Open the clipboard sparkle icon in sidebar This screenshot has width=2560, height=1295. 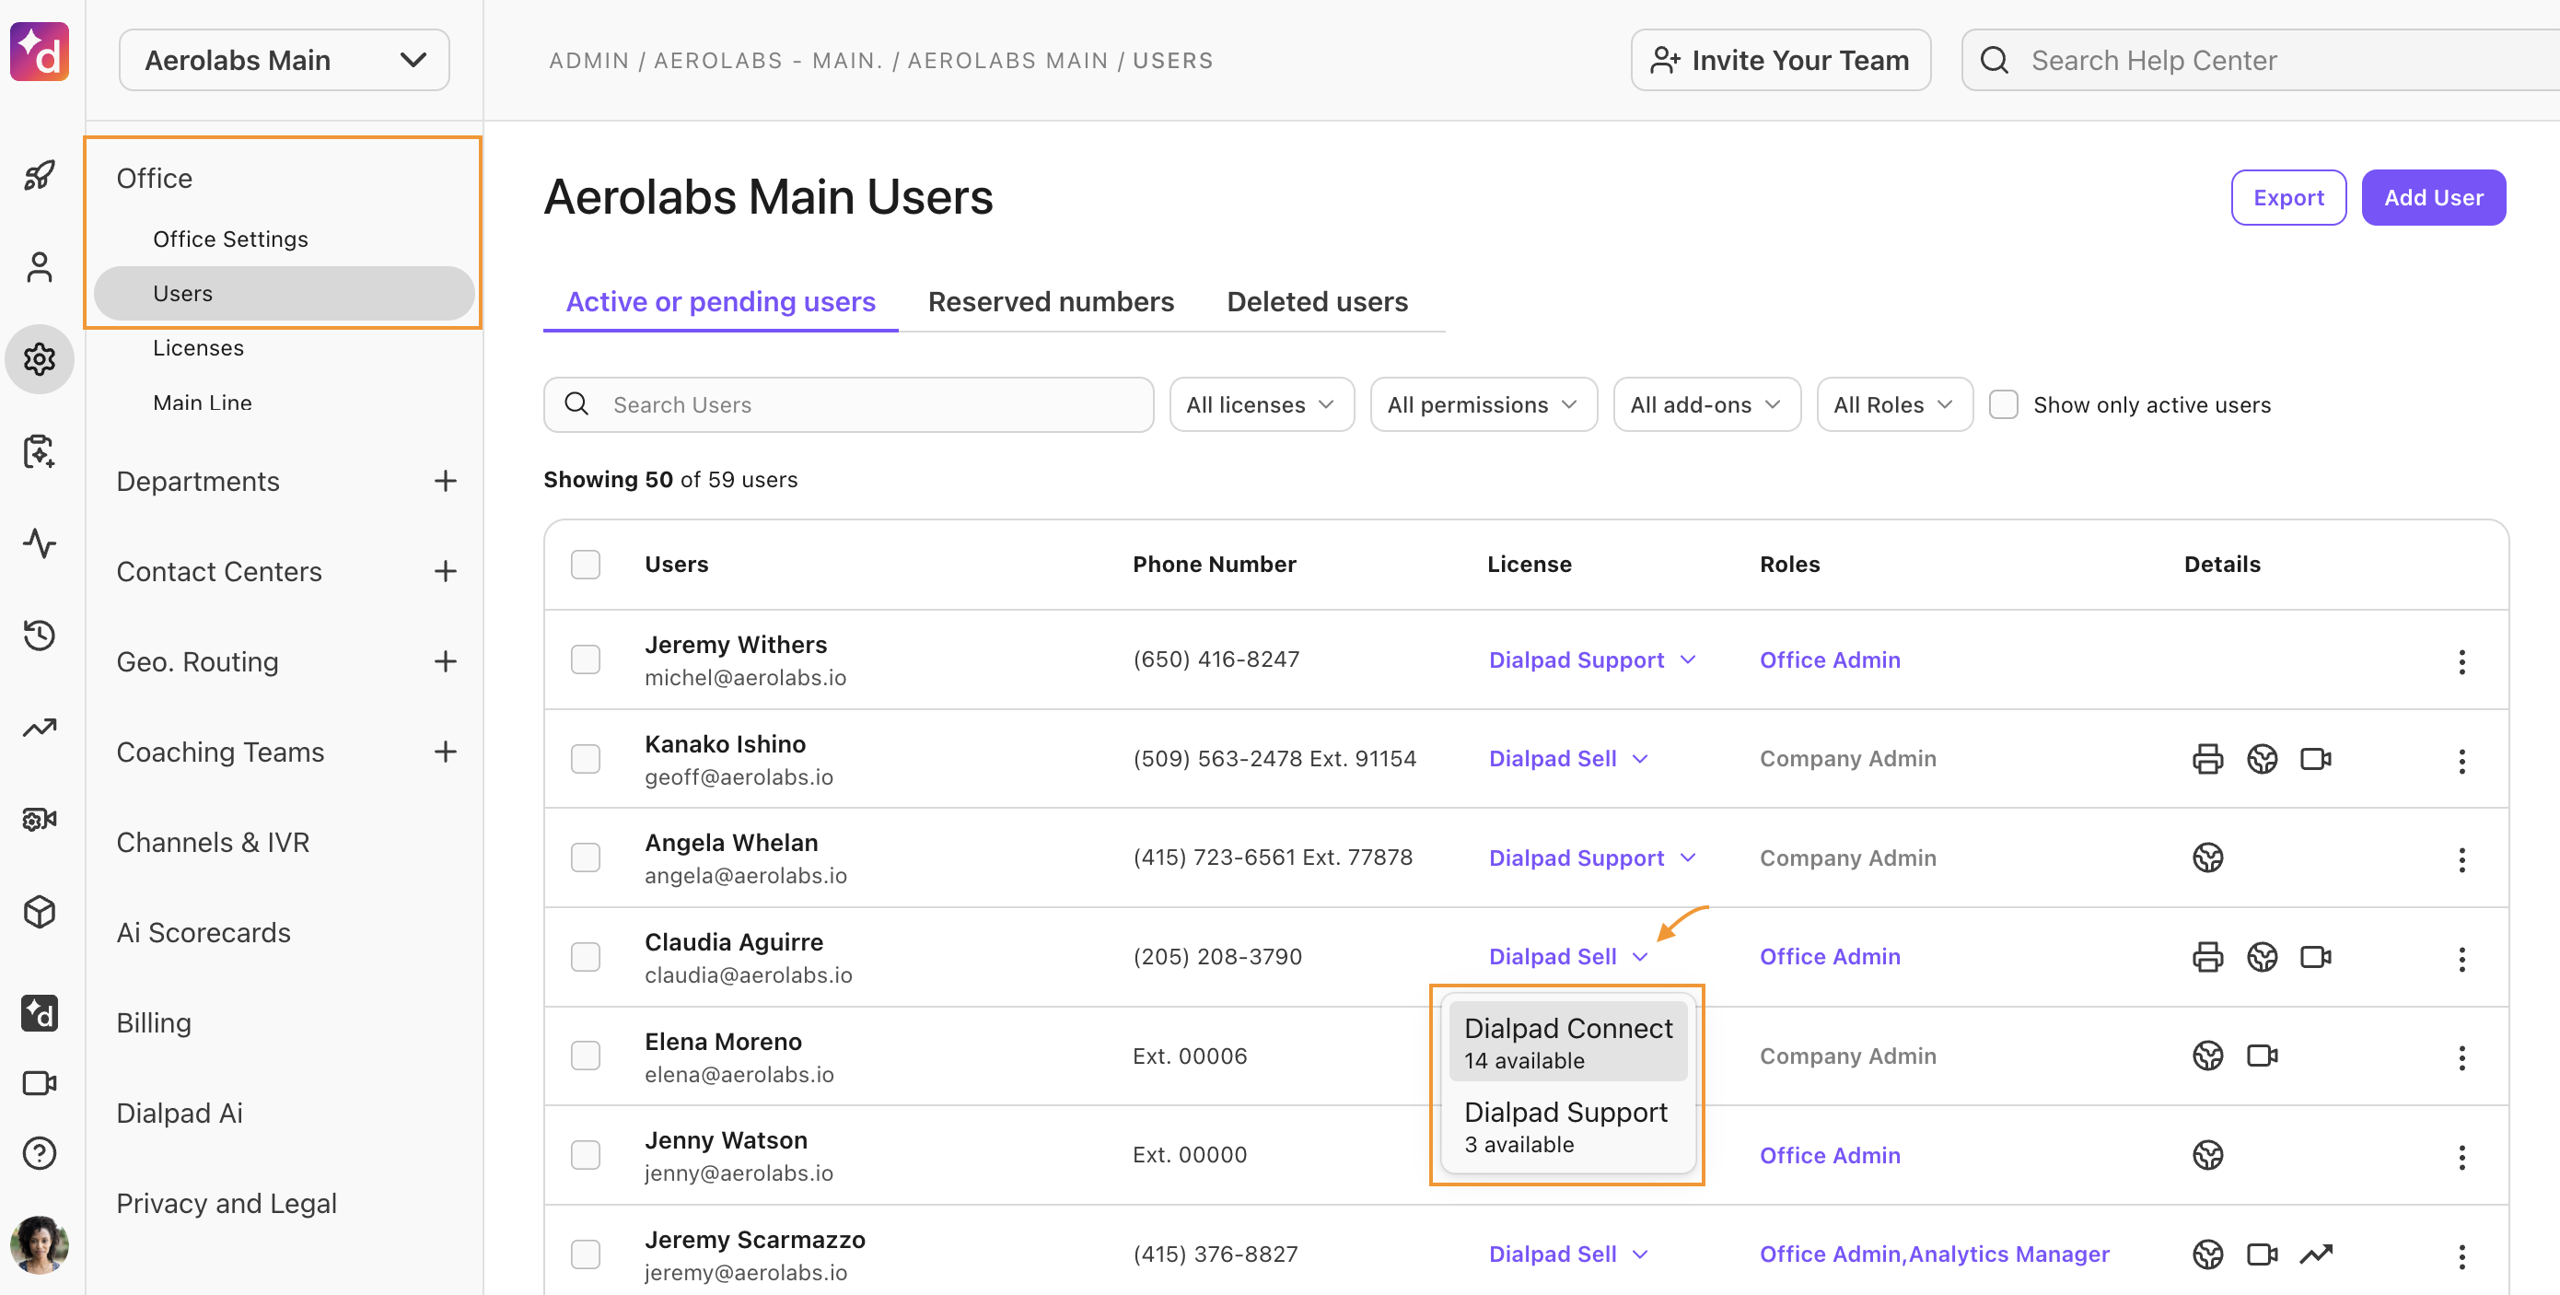point(40,451)
